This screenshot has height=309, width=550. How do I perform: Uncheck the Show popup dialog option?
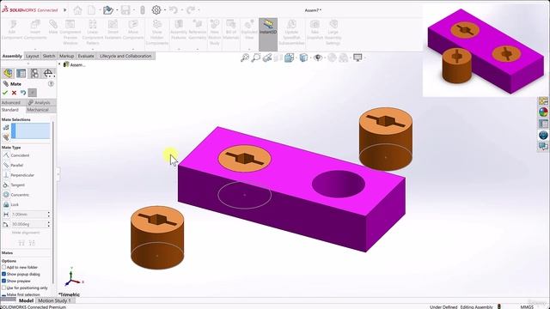pyautogui.click(x=3, y=274)
